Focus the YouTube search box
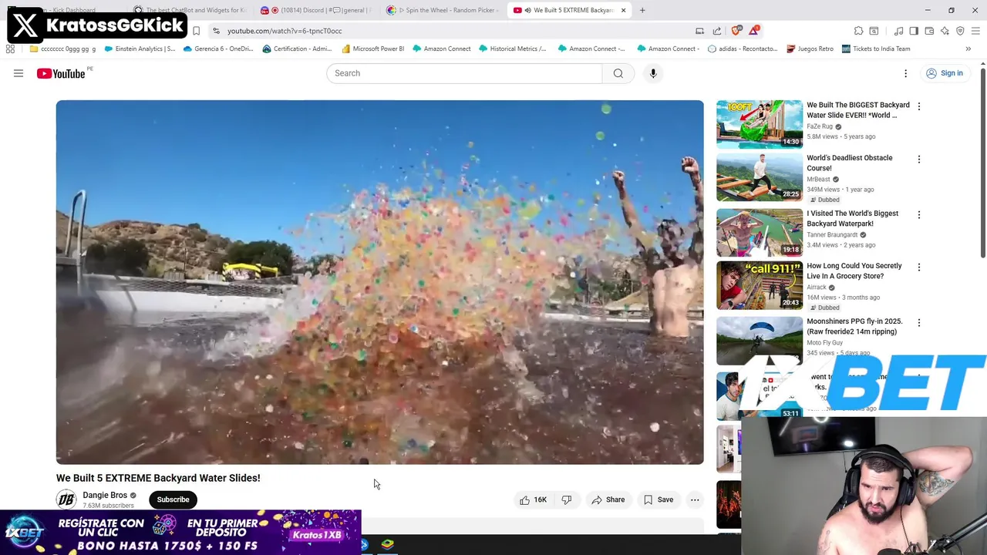 pyautogui.click(x=464, y=73)
